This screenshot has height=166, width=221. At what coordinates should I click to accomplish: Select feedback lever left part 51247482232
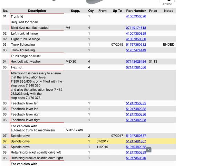point(136,109)
